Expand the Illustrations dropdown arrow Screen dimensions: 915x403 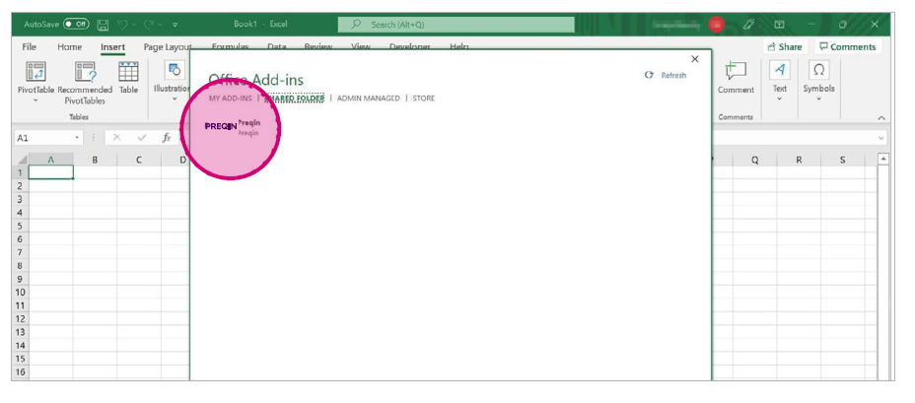click(x=174, y=100)
